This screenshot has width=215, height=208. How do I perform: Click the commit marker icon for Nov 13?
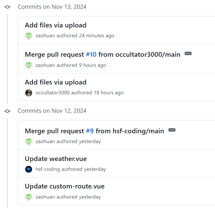7,7
